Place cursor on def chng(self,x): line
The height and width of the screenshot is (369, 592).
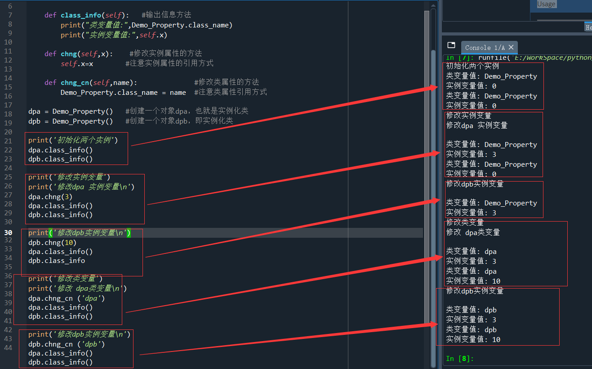coord(79,53)
